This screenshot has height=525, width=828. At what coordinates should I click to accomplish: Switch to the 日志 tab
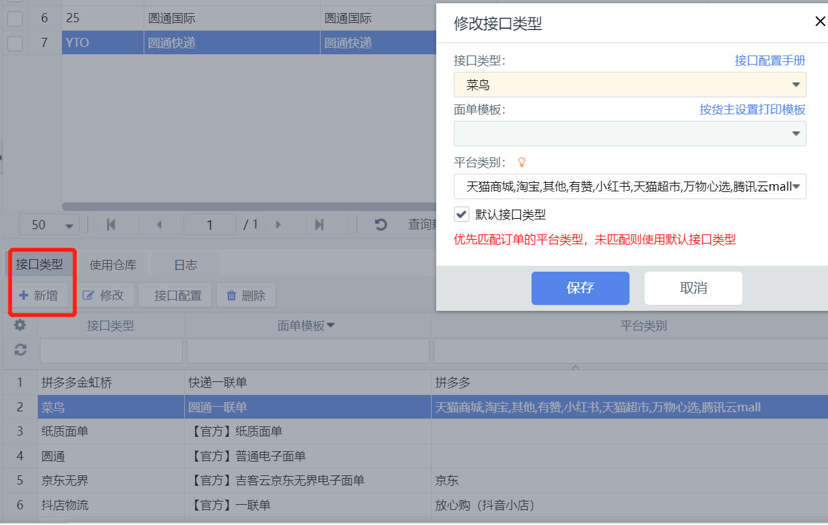pyautogui.click(x=185, y=264)
